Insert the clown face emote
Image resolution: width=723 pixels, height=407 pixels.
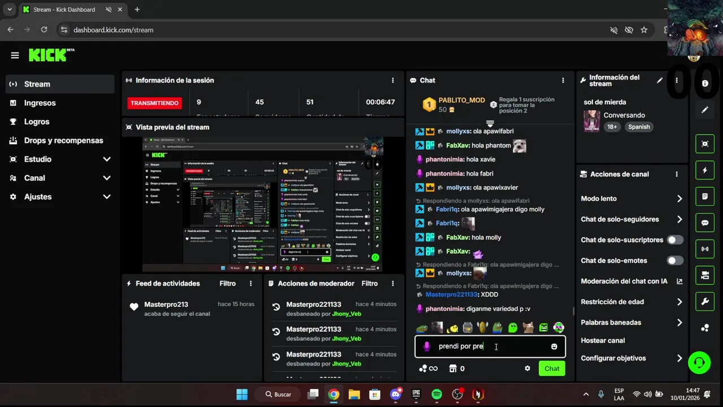pos(559,327)
